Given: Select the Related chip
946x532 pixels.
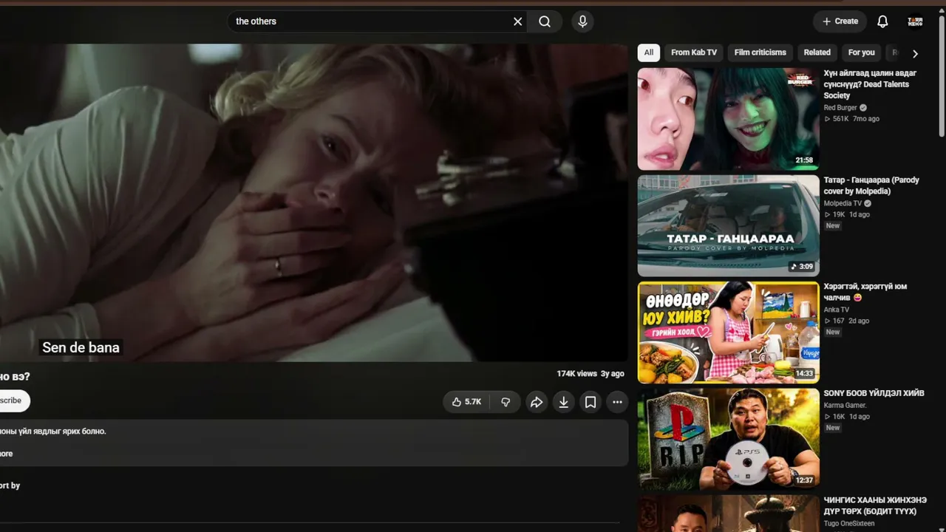Looking at the screenshot, I should (817, 52).
